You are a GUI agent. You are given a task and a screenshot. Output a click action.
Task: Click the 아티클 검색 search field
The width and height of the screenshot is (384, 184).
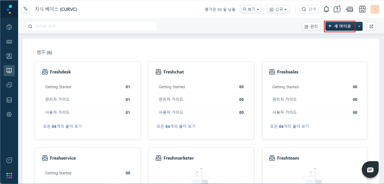[91, 26]
